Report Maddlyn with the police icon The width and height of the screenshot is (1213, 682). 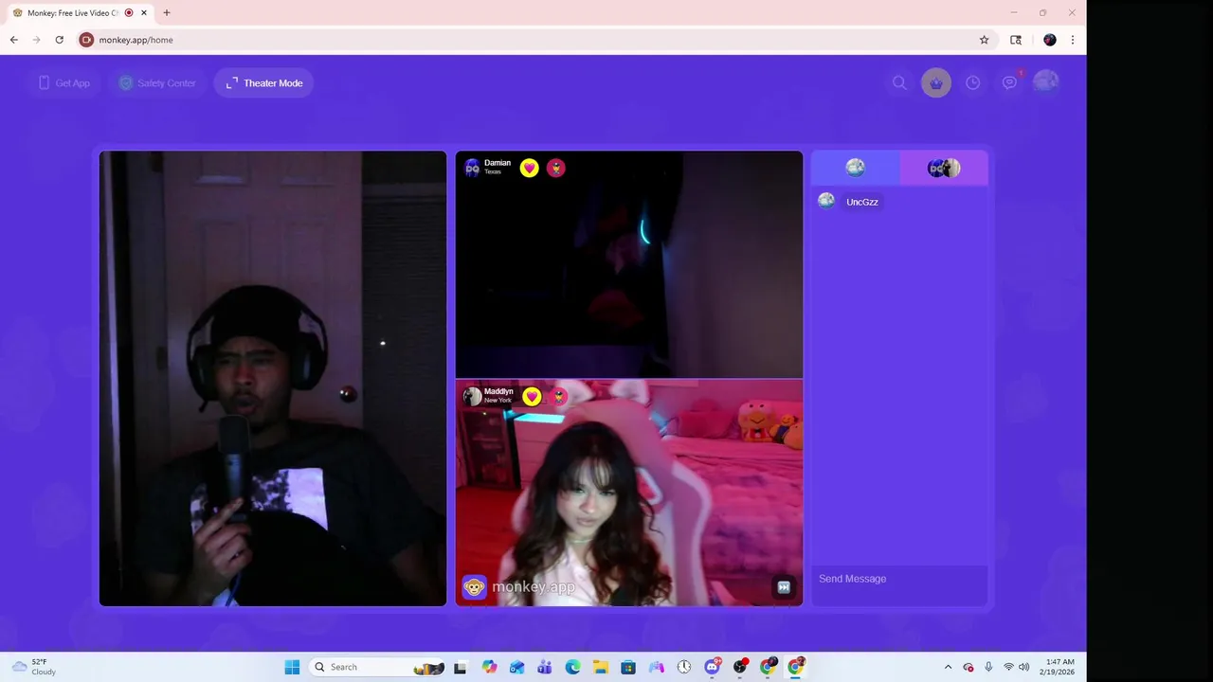click(x=559, y=397)
